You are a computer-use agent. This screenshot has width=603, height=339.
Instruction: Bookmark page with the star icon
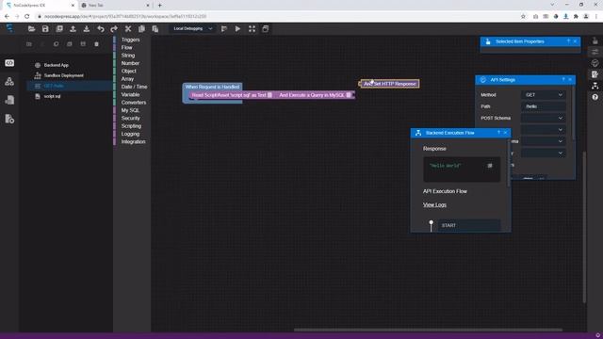point(523,17)
